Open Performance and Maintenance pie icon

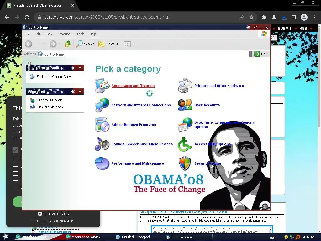point(102,163)
